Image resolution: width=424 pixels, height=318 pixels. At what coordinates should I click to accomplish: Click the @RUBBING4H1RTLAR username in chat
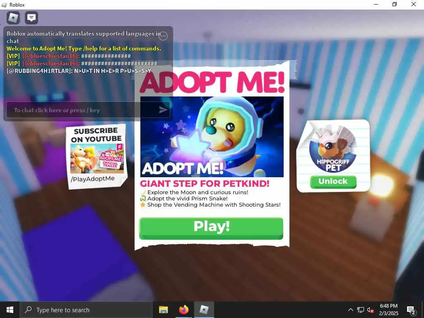pyautogui.click(x=39, y=71)
